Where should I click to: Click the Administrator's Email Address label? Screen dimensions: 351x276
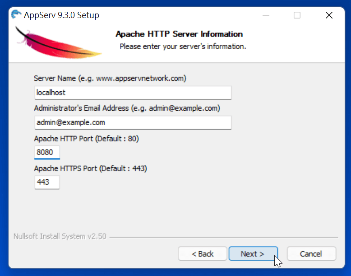pos(127,108)
